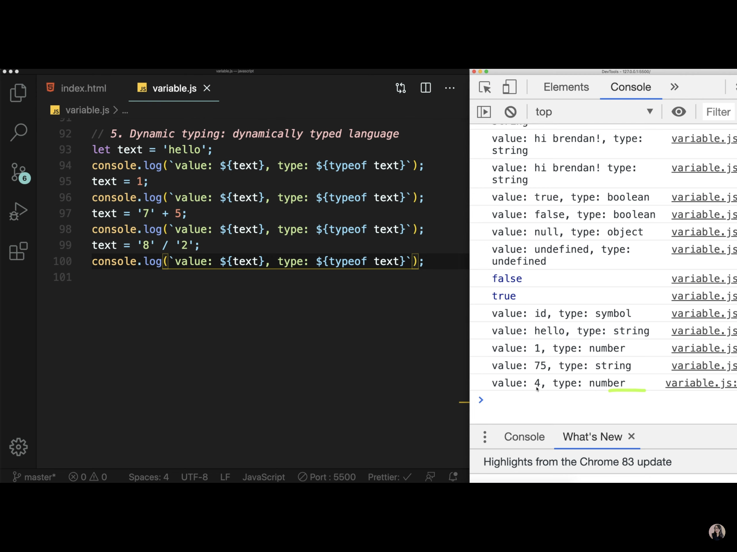Click the Open Changes compare icon
Viewport: 737px width, 552px height.
(401, 88)
